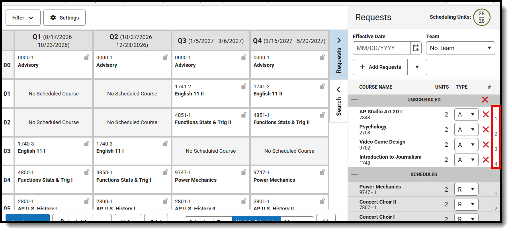Toggle lock on Q4 Advisory period 00
The width and height of the screenshot is (512, 233).
point(322,58)
